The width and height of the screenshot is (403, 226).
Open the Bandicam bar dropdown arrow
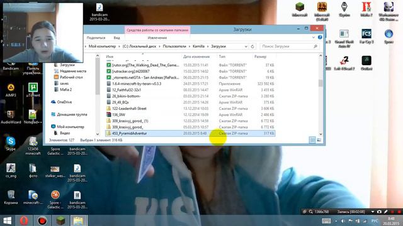pyautogui.click(x=372, y=212)
